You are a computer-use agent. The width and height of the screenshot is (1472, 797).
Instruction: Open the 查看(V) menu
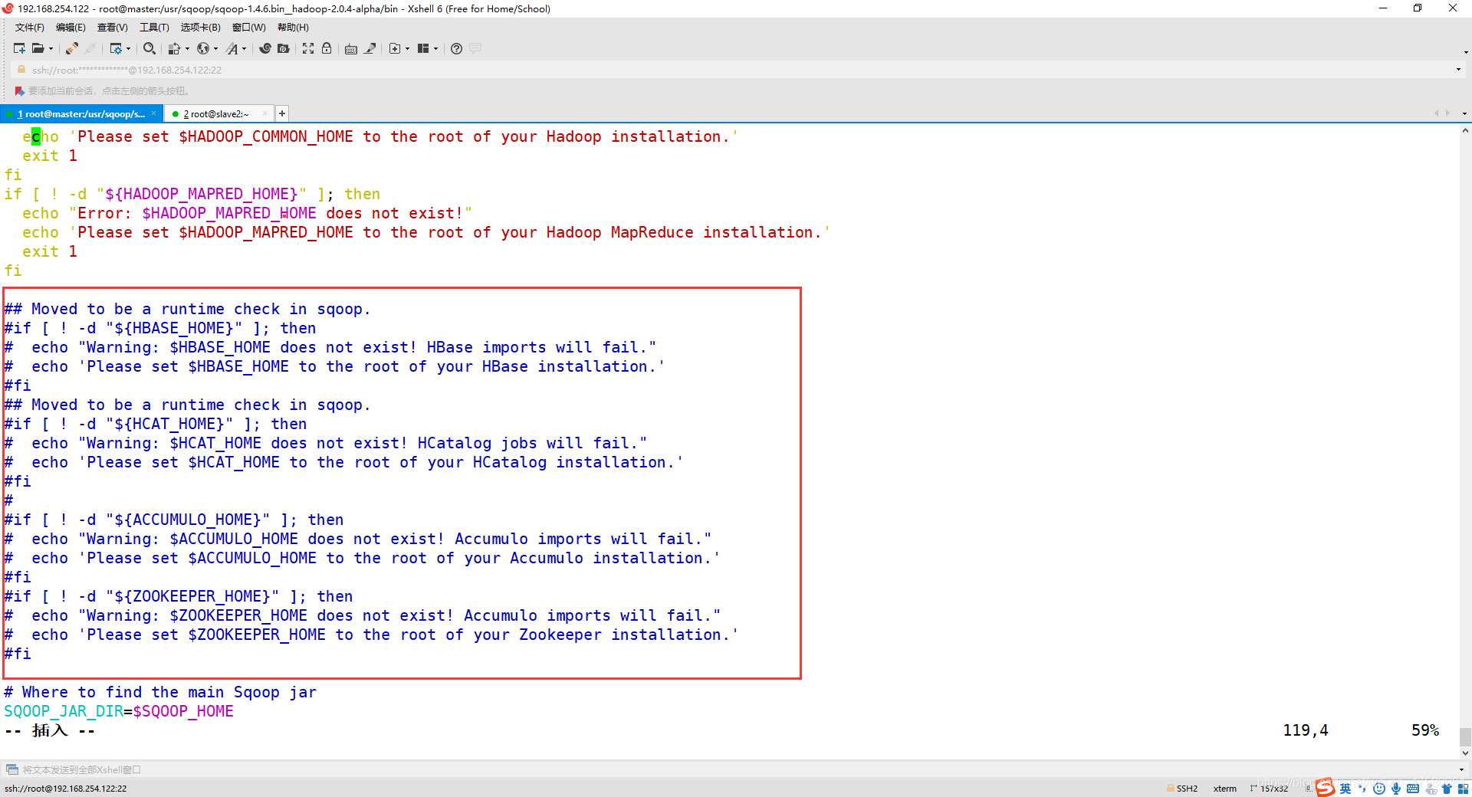[x=112, y=28]
